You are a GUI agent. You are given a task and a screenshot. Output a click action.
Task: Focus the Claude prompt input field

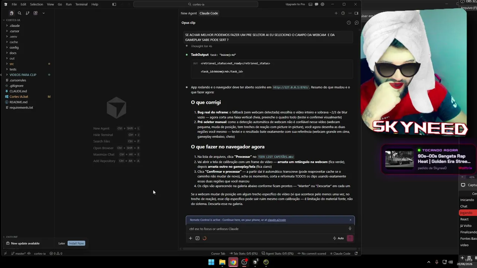[268, 229]
